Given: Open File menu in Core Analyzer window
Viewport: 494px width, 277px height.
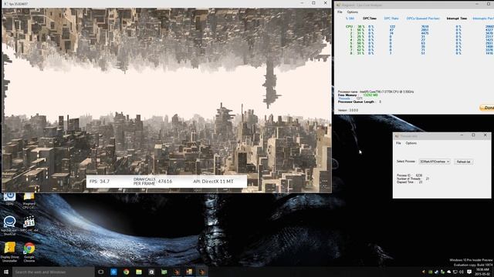Looking at the screenshot, I should pos(340,12).
